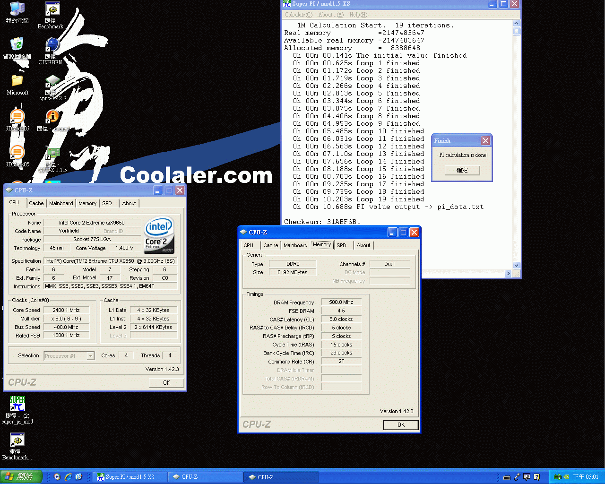Select About tab in left CPU-Z window
This screenshot has width=605, height=484.
[x=129, y=203]
